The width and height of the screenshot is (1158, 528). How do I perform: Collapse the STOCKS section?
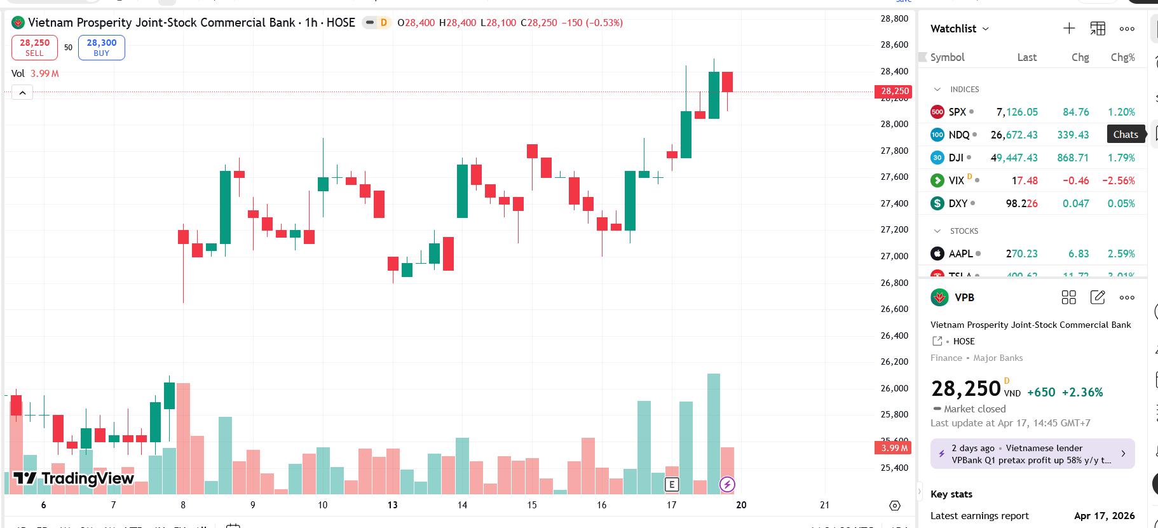937,231
